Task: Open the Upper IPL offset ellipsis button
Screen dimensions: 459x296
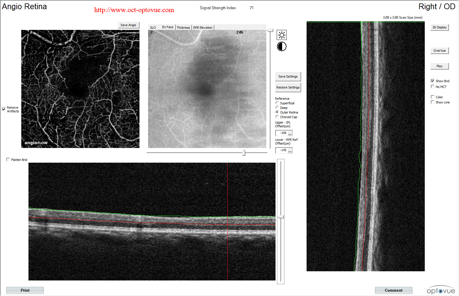Action: click(290, 133)
